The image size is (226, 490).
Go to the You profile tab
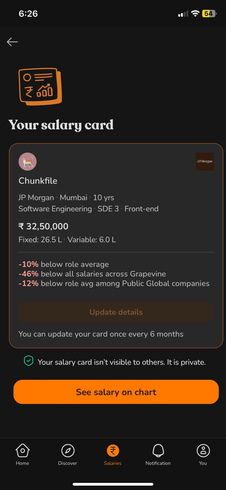203,454
